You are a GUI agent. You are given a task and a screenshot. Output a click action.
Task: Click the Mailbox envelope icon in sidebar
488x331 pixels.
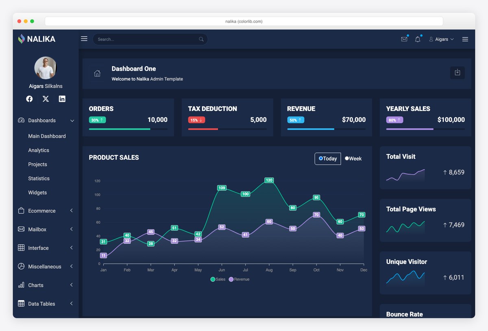click(21, 229)
